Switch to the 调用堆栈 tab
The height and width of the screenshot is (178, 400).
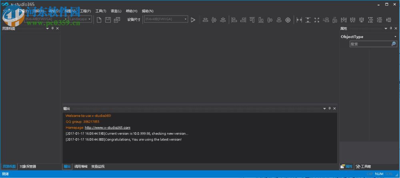(81, 166)
